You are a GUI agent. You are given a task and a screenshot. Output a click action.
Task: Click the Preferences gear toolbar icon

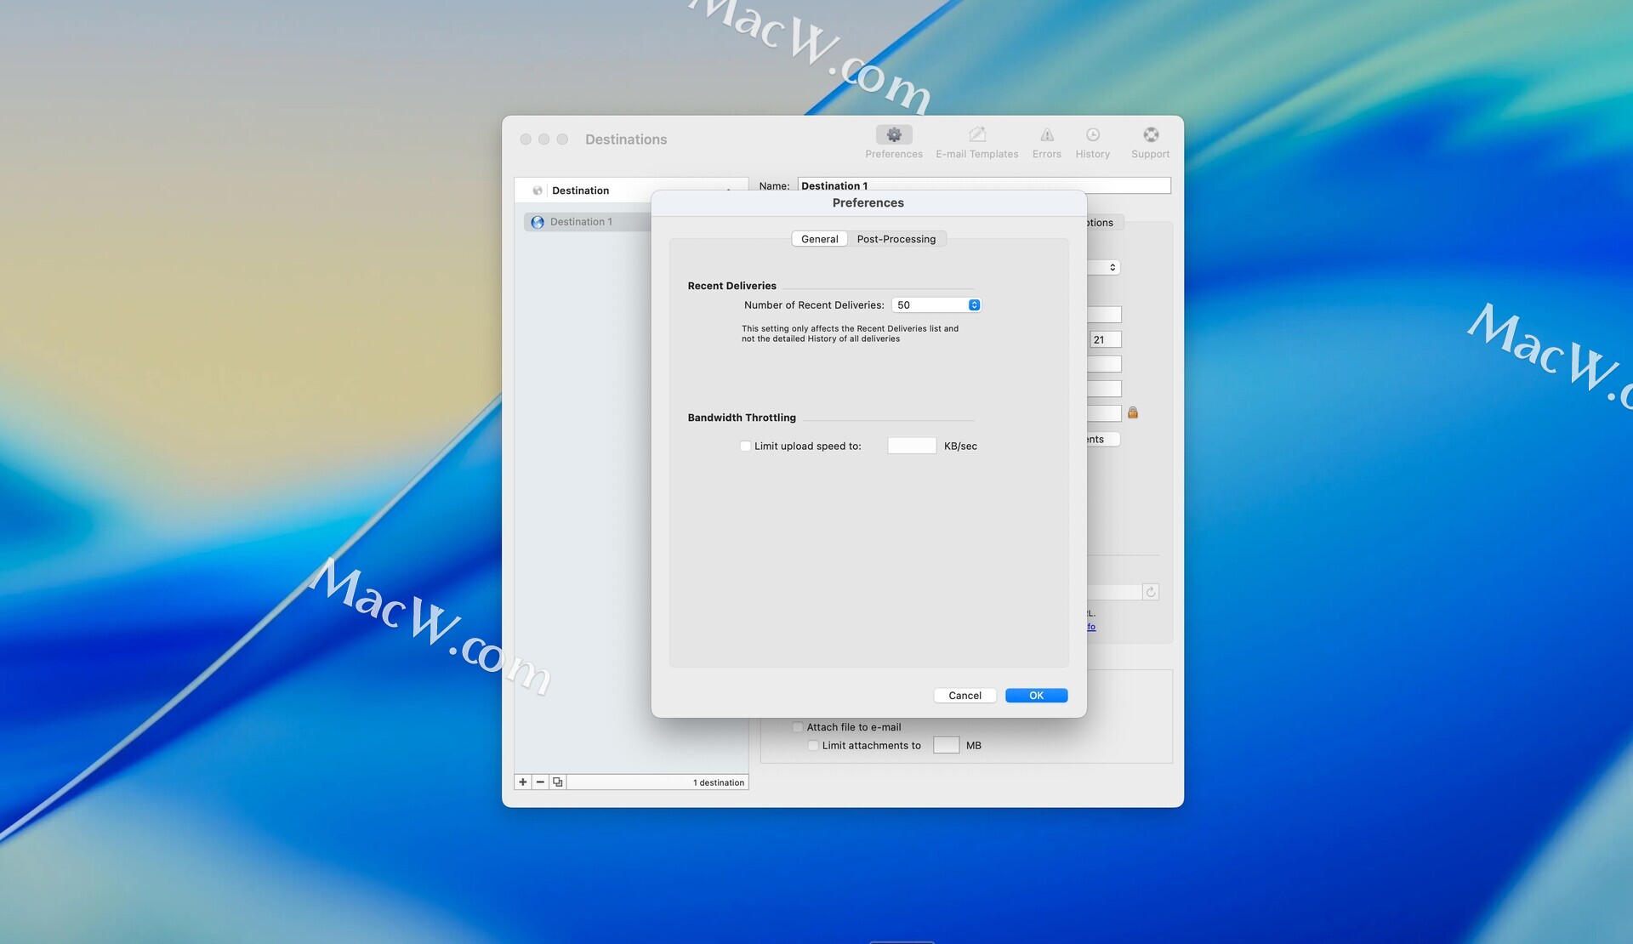click(x=893, y=135)
